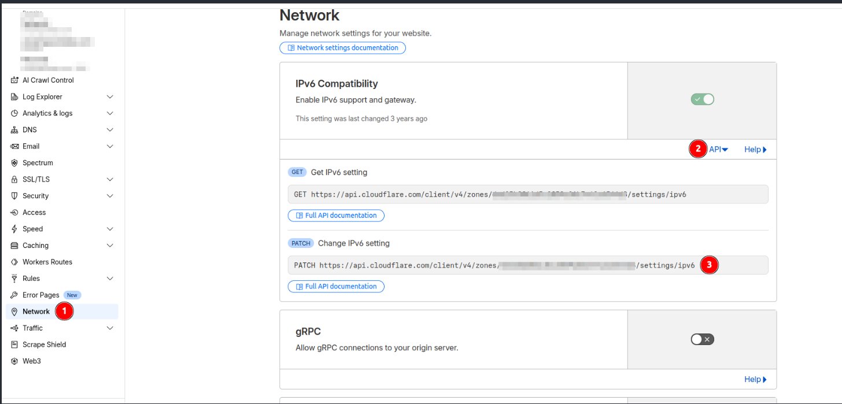Click the Web3 icon in sidebar
842x404 pixels.
14,361
